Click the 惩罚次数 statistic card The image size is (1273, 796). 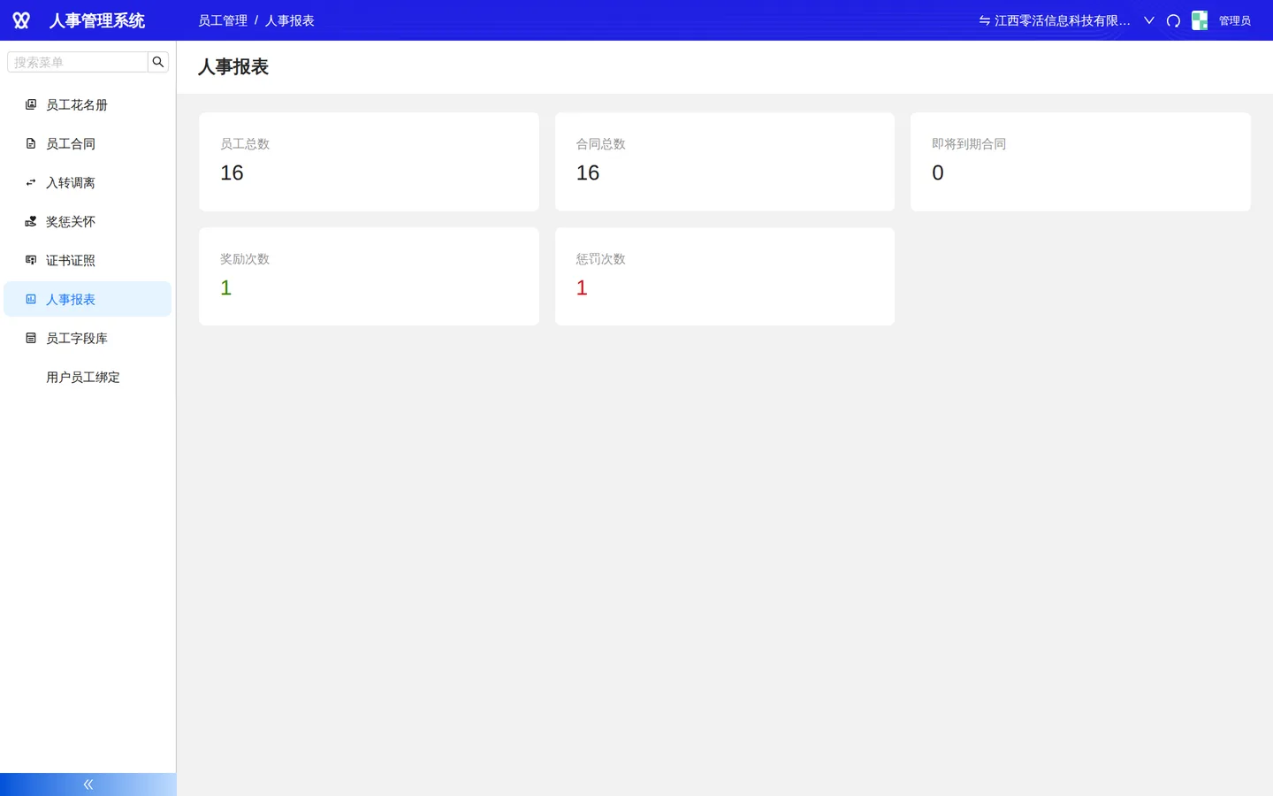[725, 277]
